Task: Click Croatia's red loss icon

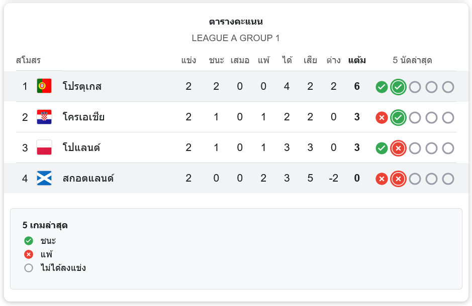Action: [x=382, y=118]
